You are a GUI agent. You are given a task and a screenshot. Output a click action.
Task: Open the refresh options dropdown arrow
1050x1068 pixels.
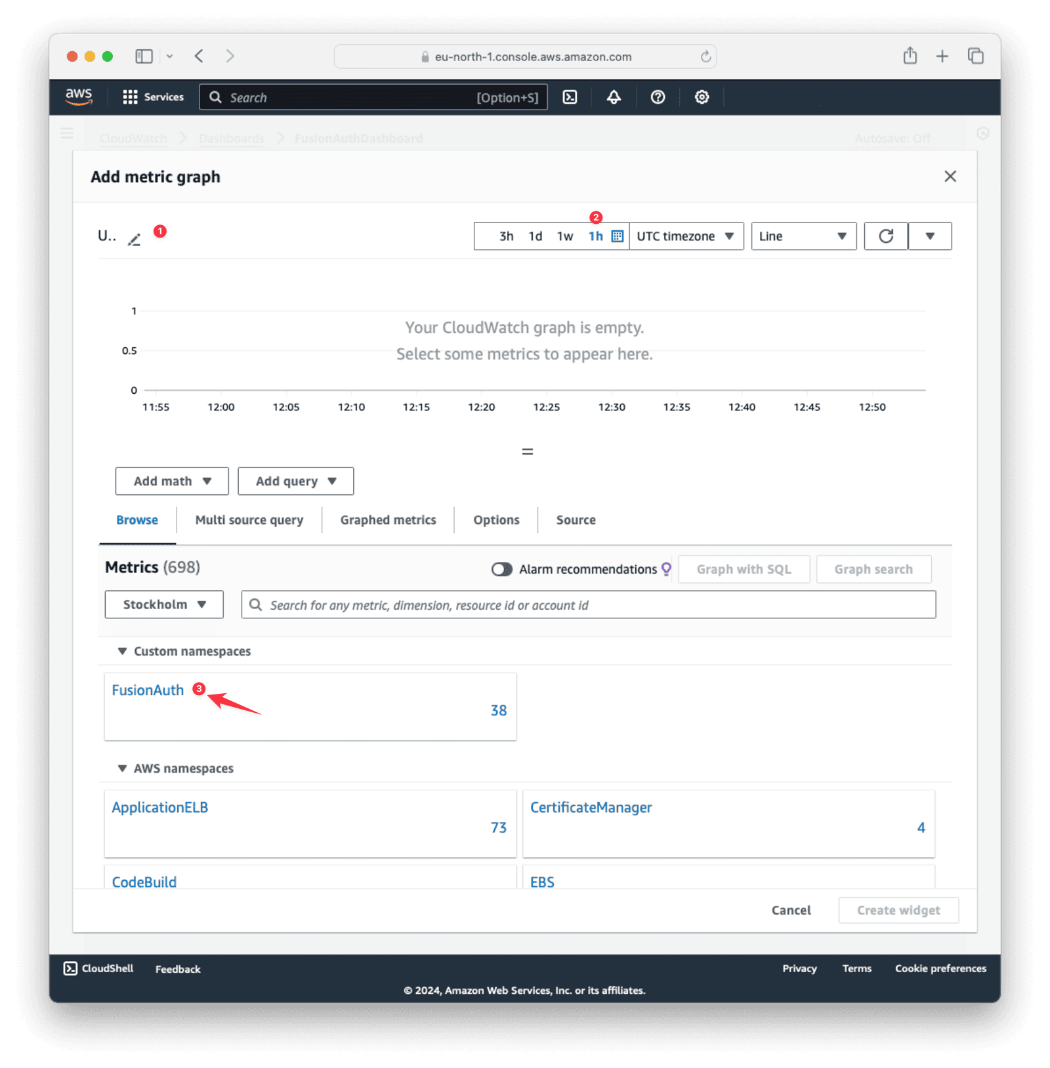[930, 236]
